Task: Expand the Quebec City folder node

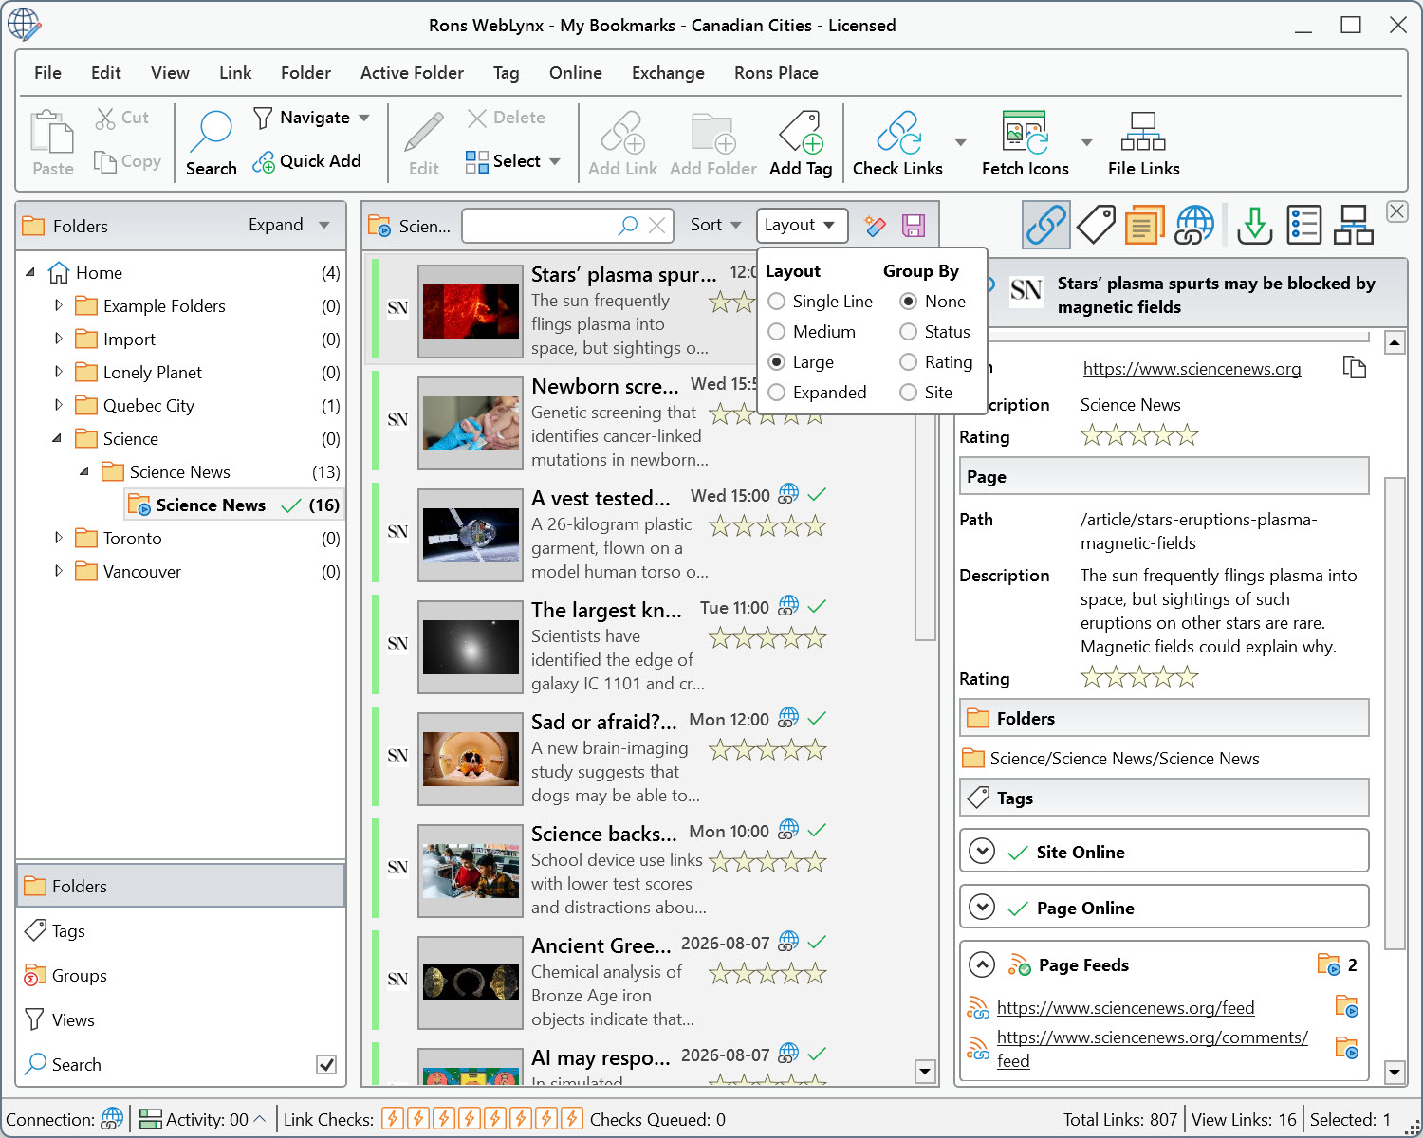Action: pos(59,405)
